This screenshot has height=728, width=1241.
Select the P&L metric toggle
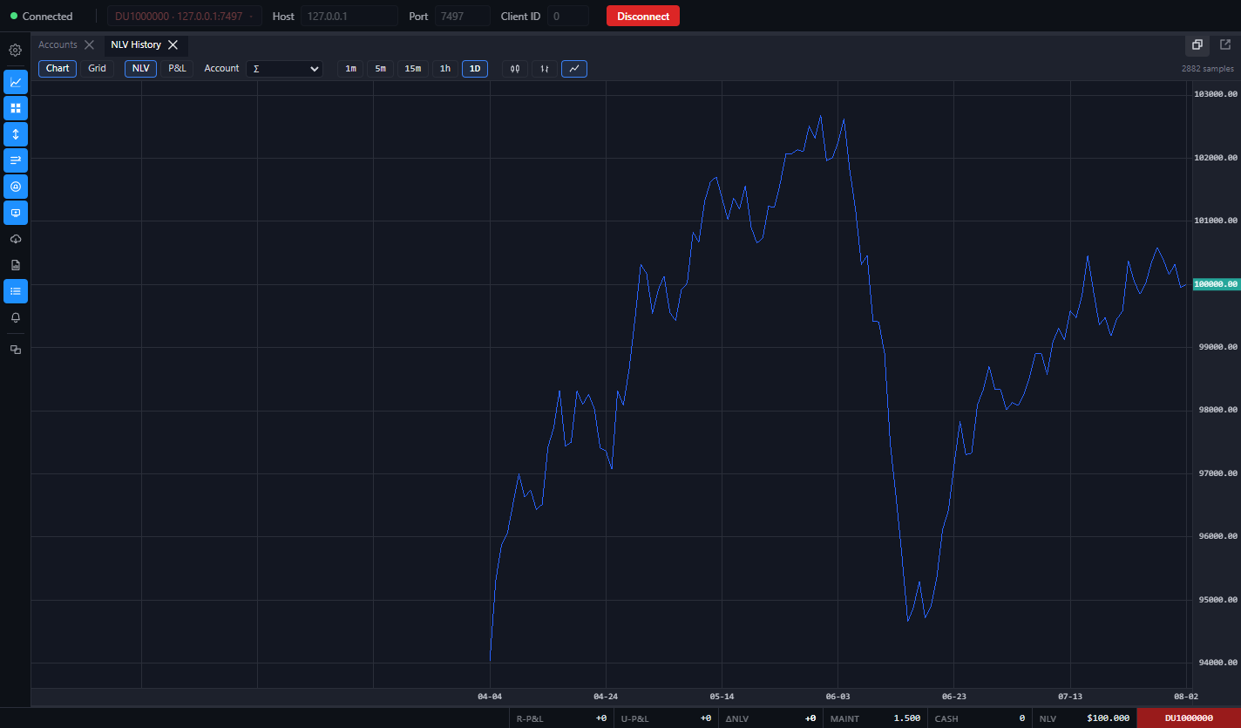[x=177, y=69]
